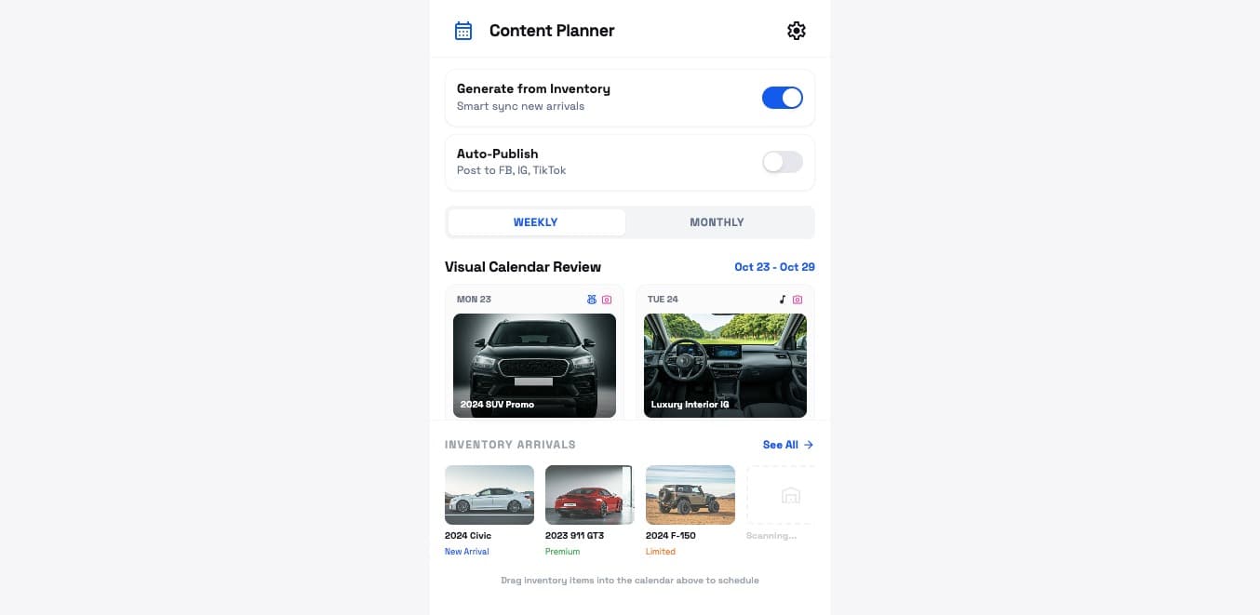This screenshot has width=1260, height=615.
Task: Enable the Auto-Publish toggle
Action: (x=782, y=162)
